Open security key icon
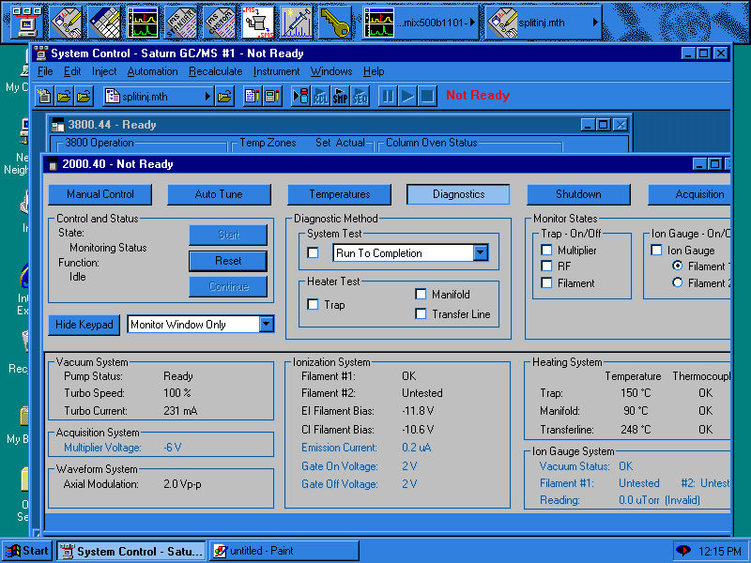Screen dimensions: 751x563 click(334, 23)
